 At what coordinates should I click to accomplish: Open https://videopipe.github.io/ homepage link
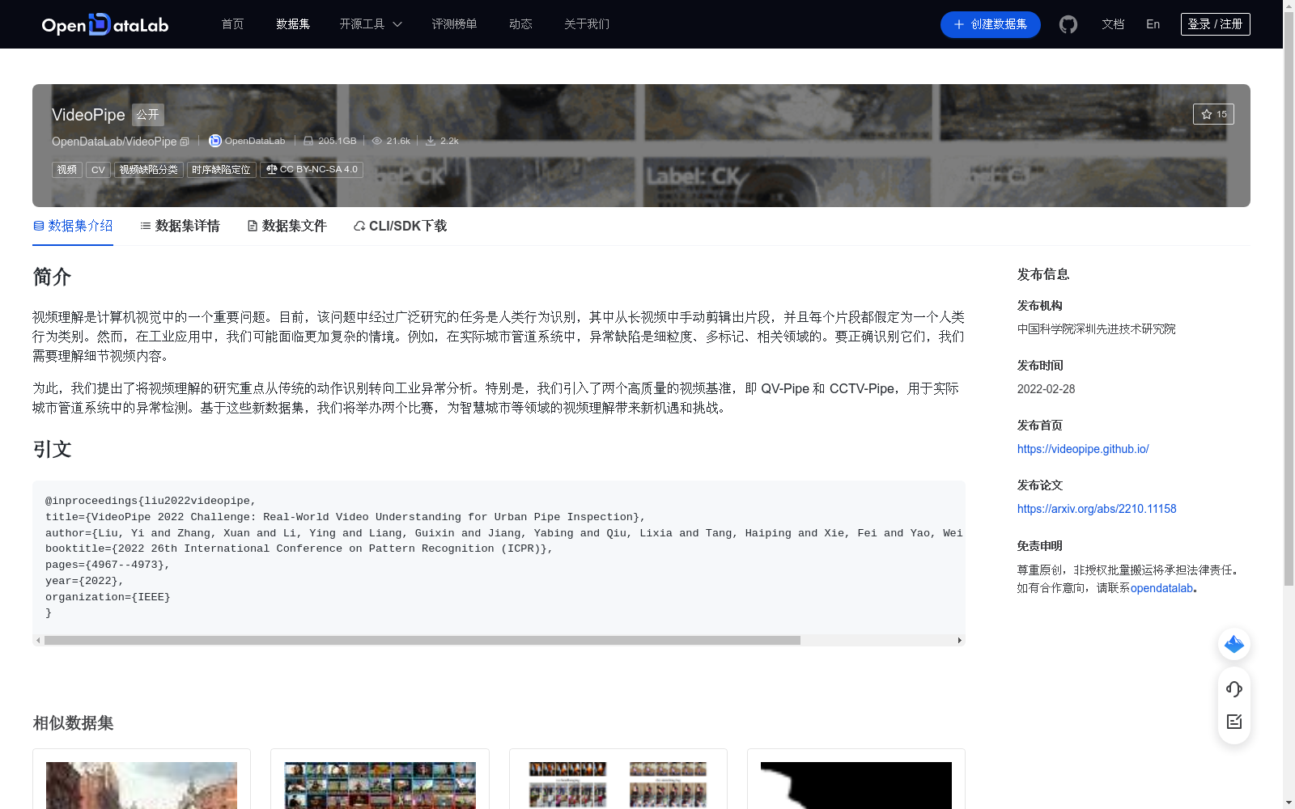point(1083,449)
